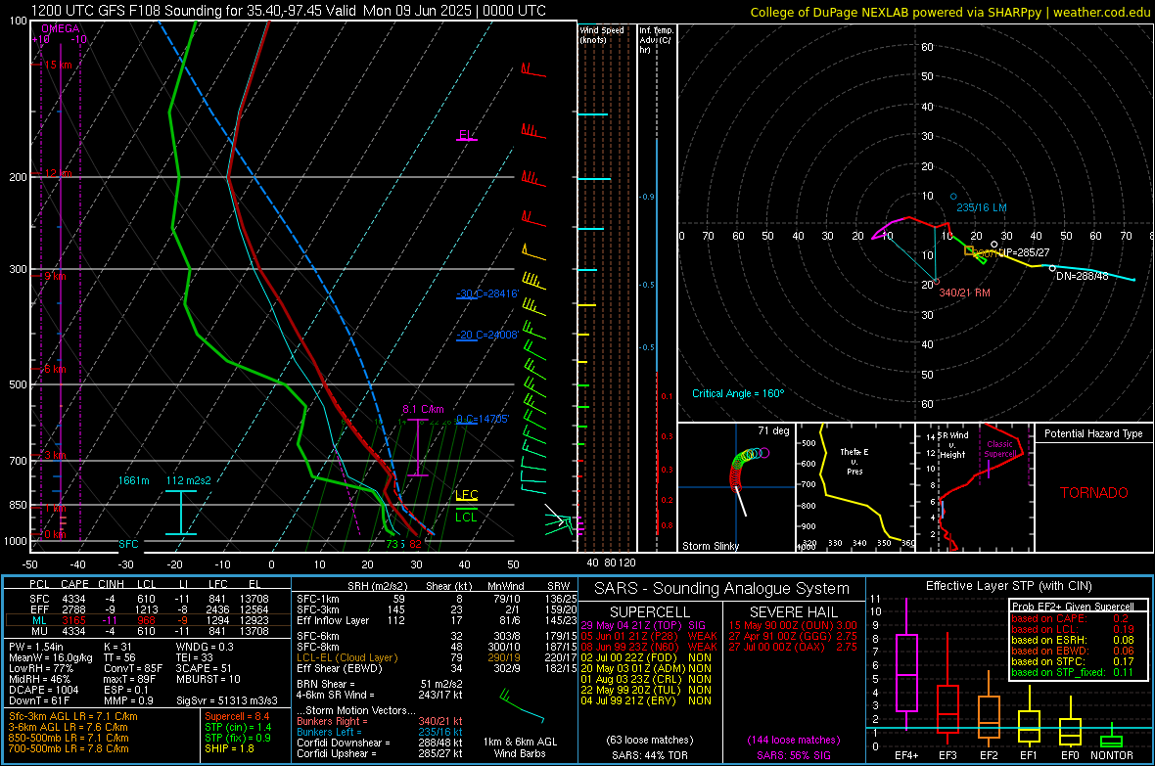The height and width of the screenshot is (766, 1155).
Task: Click the Potential Hazard Type header
Action: (1093, 433)
